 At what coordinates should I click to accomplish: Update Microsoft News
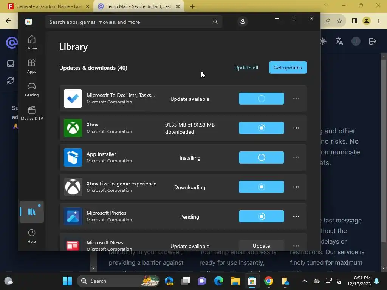tap(262, 245)
